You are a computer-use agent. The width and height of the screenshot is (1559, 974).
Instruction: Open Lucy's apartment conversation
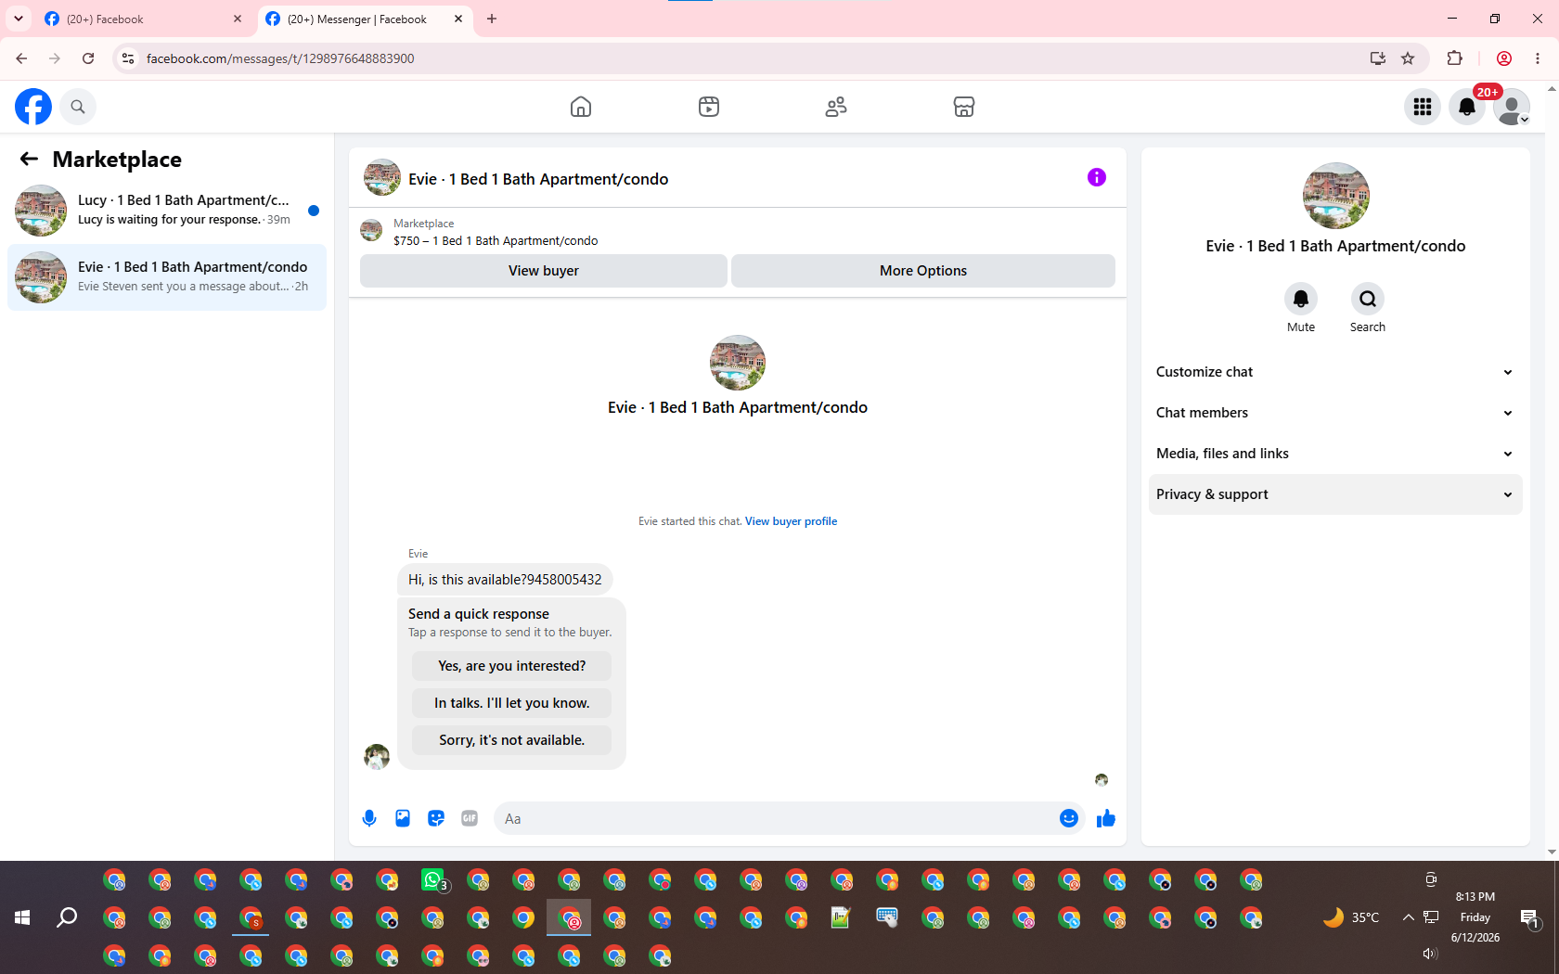[x=167, y=211]
